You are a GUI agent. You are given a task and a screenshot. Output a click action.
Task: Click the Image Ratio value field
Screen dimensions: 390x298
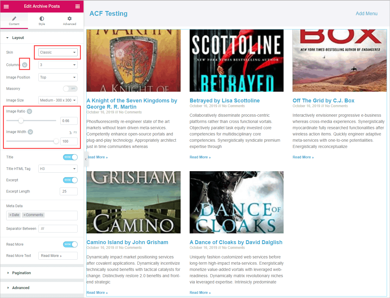point(69,121)
